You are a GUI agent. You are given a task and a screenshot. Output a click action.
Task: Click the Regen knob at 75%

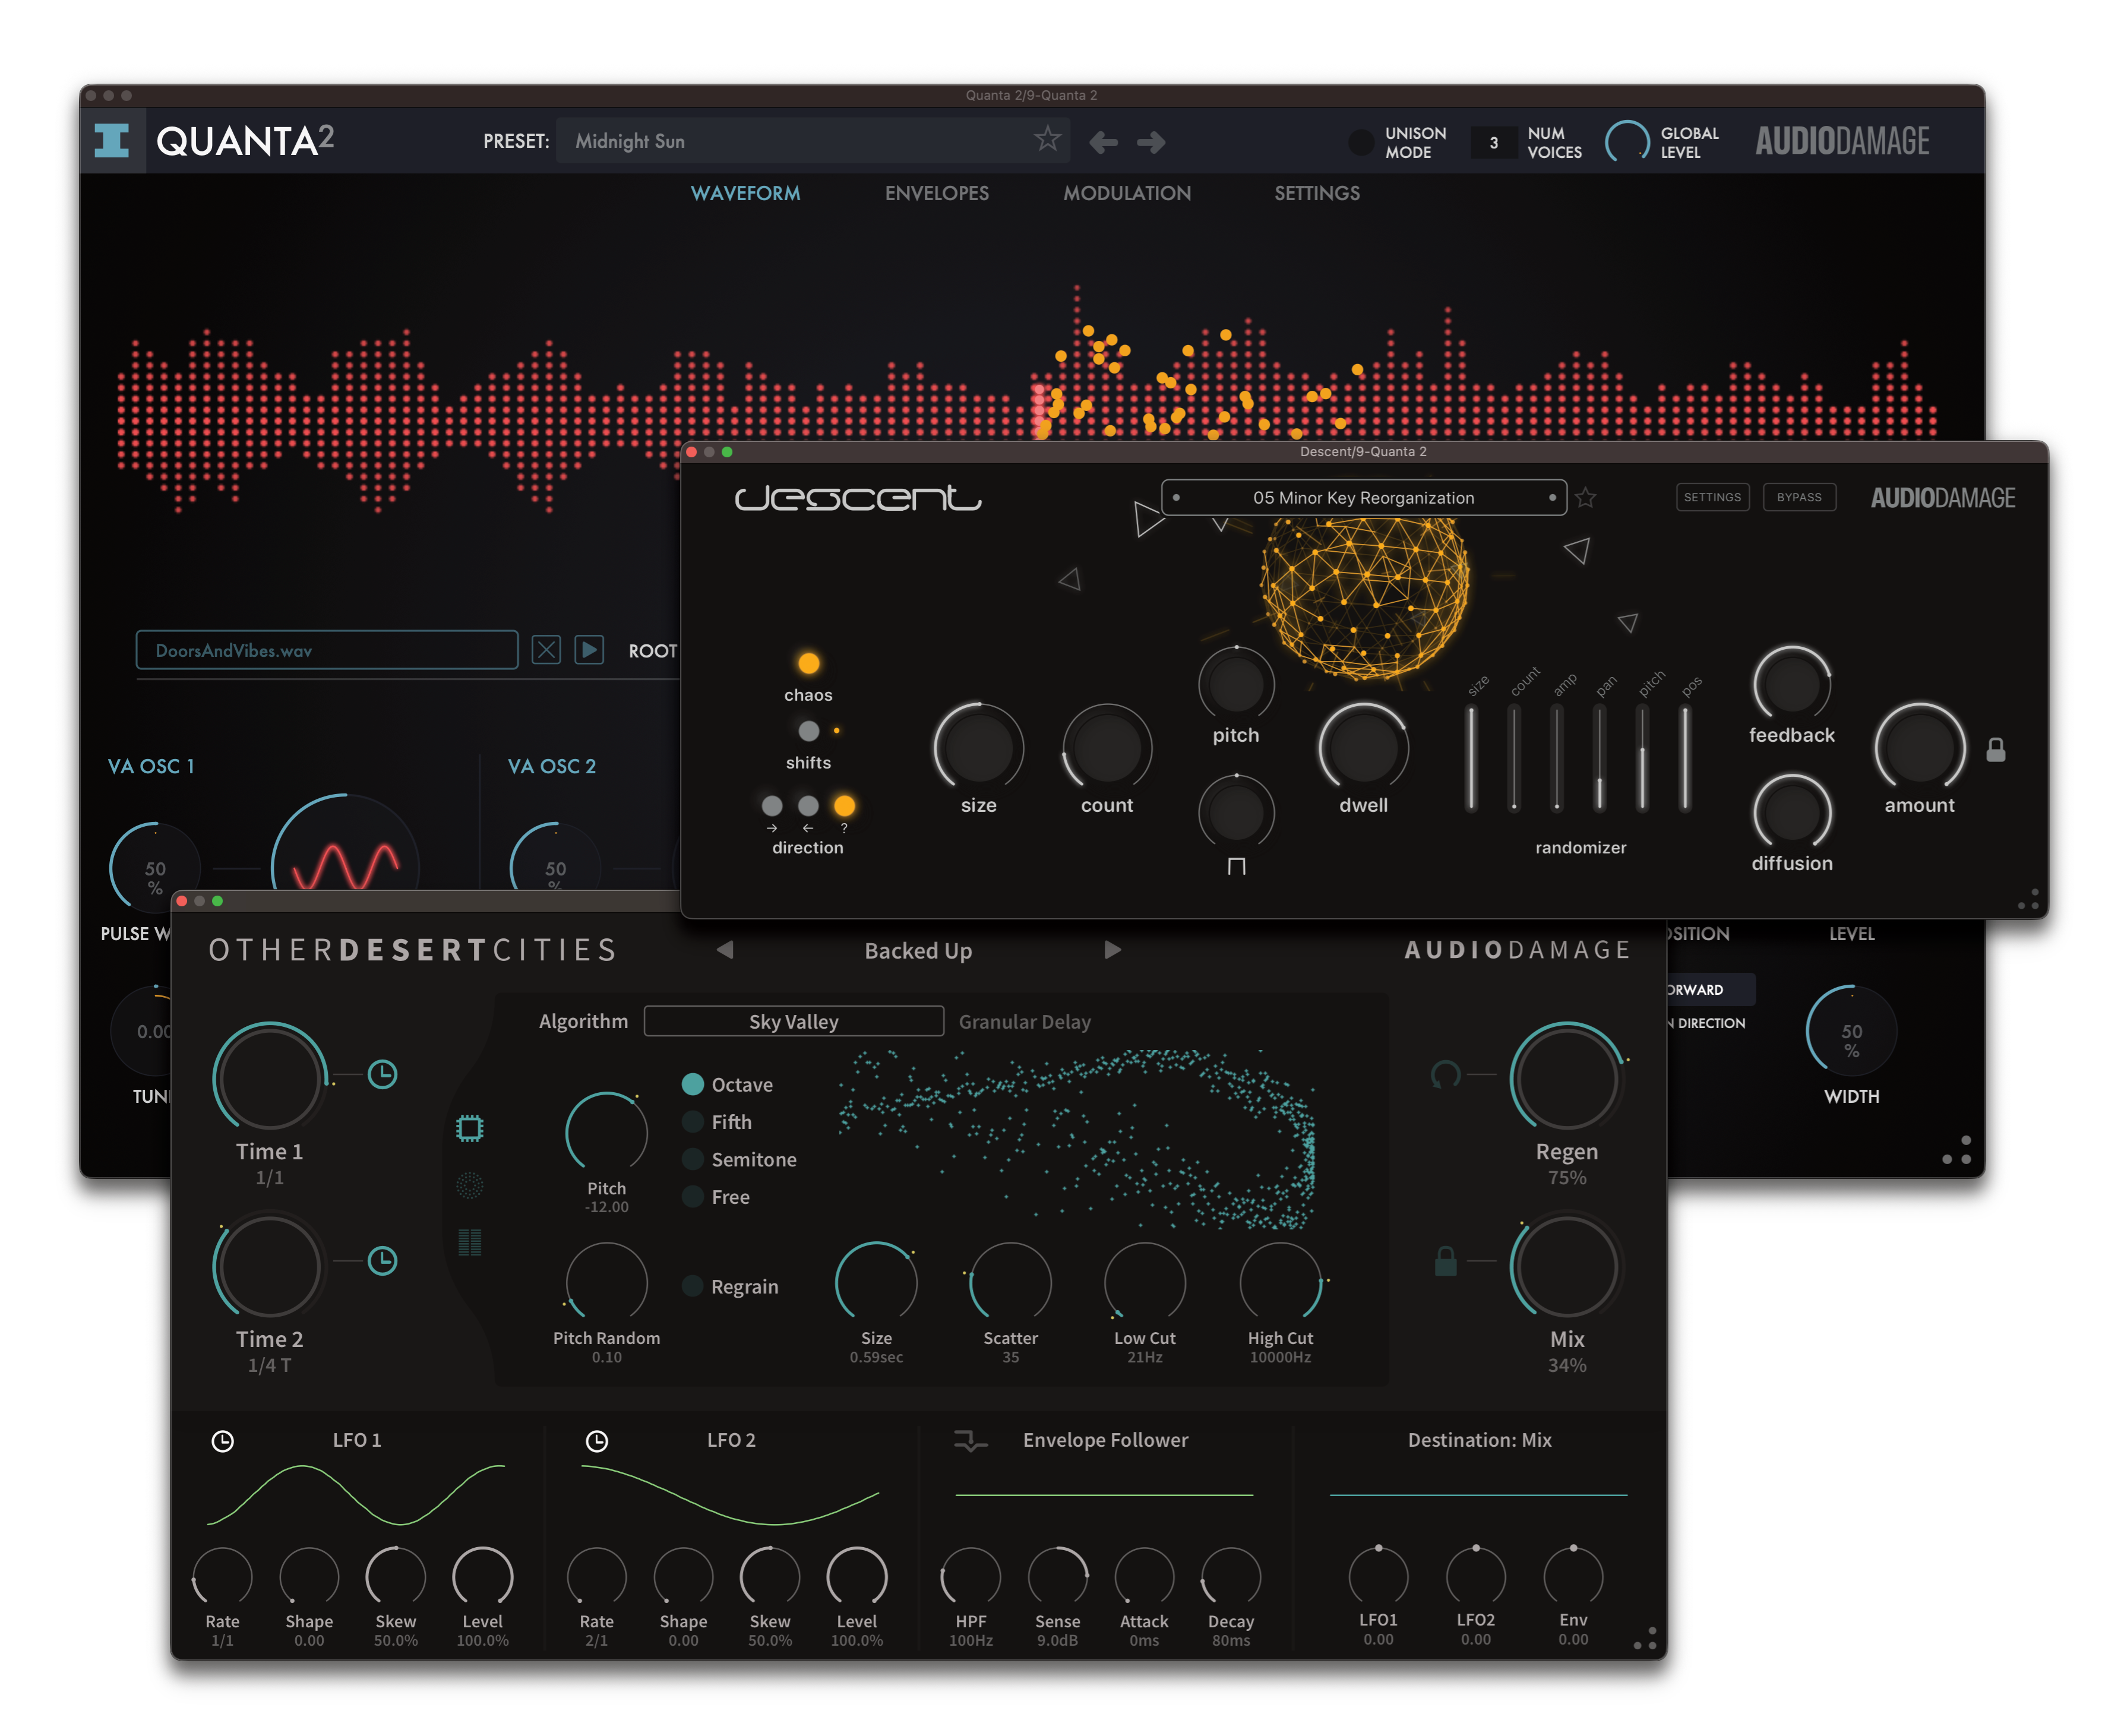click(1566, 1079)
